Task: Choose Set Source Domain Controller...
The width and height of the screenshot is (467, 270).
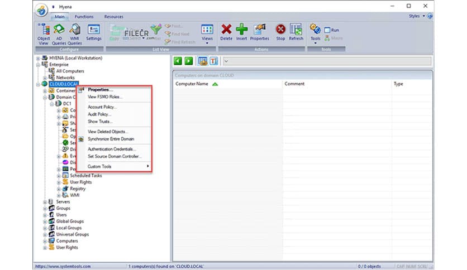Action: point(114,156)
